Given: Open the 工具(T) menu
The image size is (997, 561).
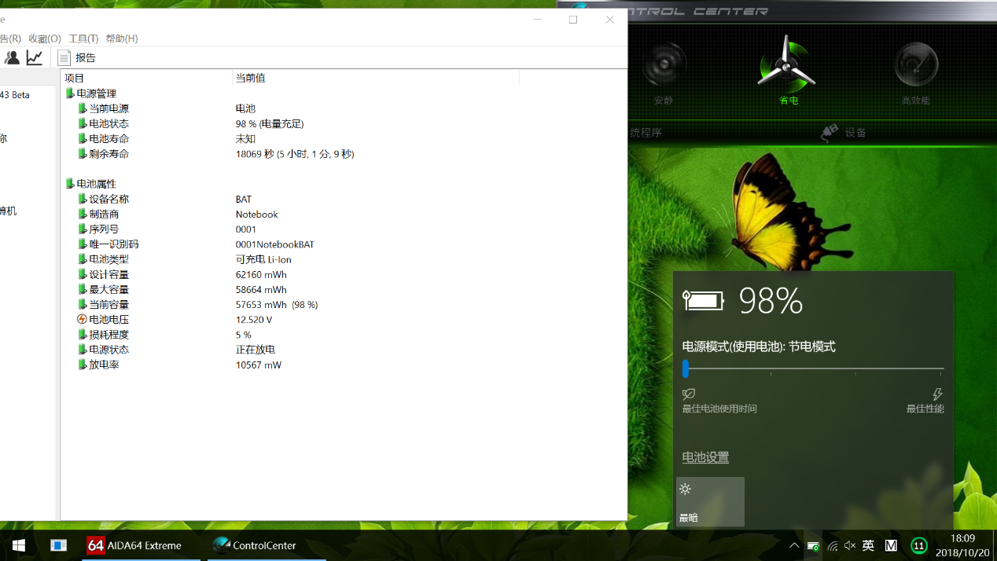Looking at the screenshot, I should pos(83,38).
